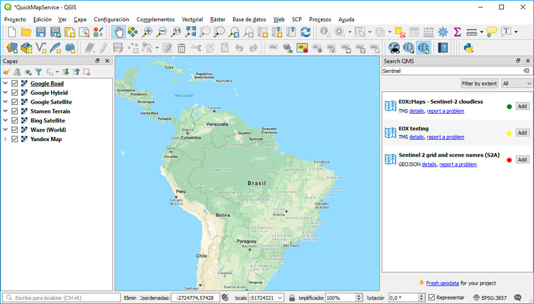Open the help book icon in toolbar
The image size is (534, 304).
coord(443,48)
